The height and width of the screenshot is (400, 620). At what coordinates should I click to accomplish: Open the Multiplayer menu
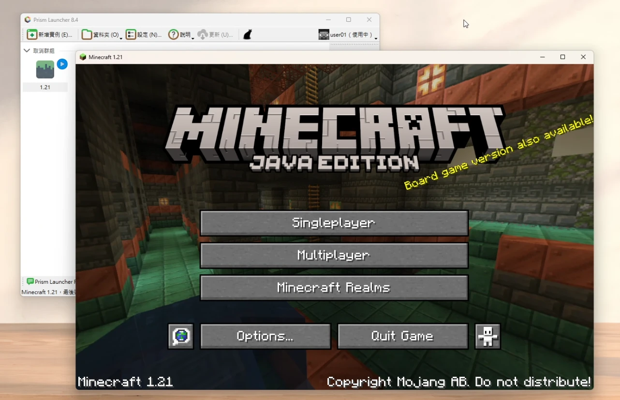click(x=334, y=255)
